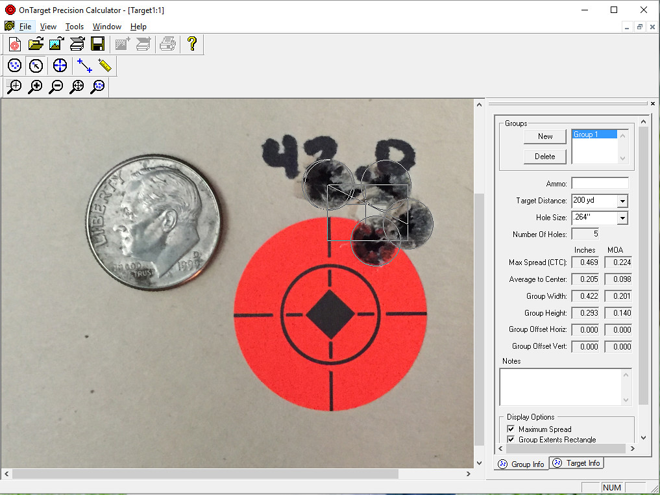
Task: Click the Group Width inches value 0.422
Action: point(585,296)
